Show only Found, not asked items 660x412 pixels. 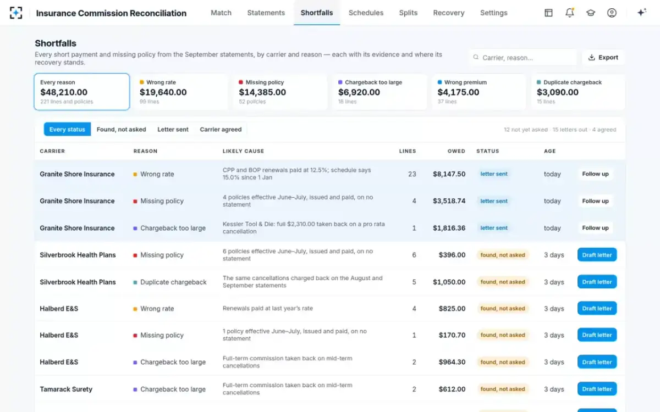coord(122,130)
